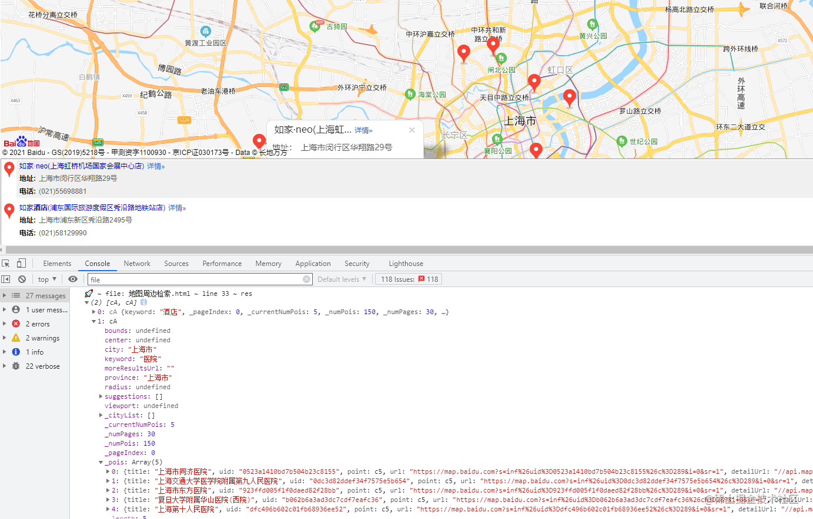Click the green park icon of 海棠公园

tap(410, 94)
